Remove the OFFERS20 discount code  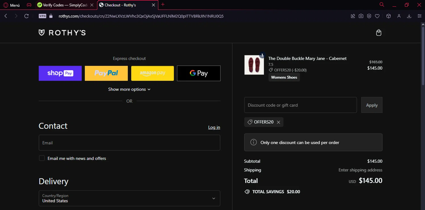tap(279, 122)
